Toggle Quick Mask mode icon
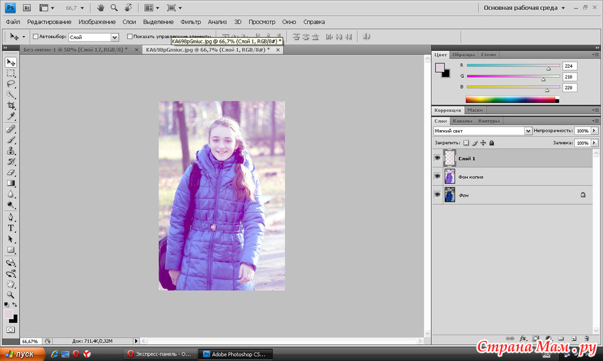Screen dimensions: 603x361 [x=11, y=330]
